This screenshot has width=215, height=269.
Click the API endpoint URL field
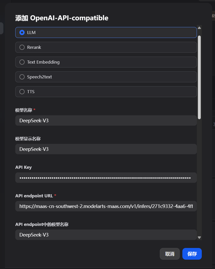click(x=106, y=206)
